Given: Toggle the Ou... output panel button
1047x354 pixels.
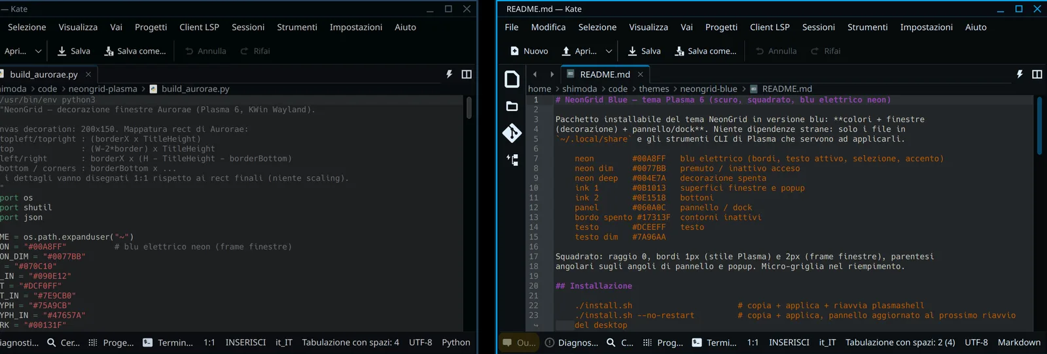Looking at the screenshot, I should 519,342.
